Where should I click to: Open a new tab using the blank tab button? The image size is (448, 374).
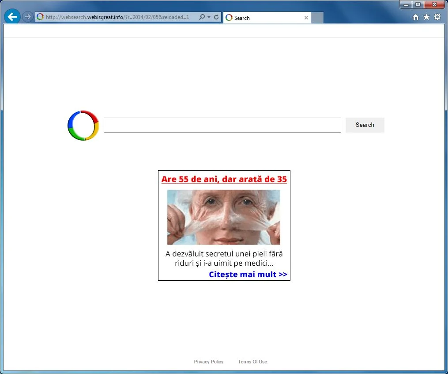[317, 18]
